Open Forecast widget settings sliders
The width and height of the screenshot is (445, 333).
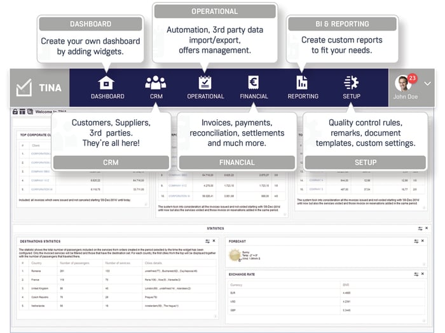tap(416, 241)
